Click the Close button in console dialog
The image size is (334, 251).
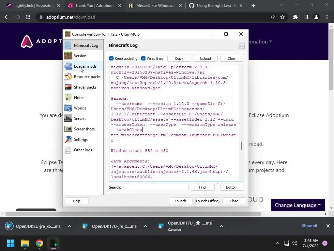pyautogui.click(x=234, y=201)
